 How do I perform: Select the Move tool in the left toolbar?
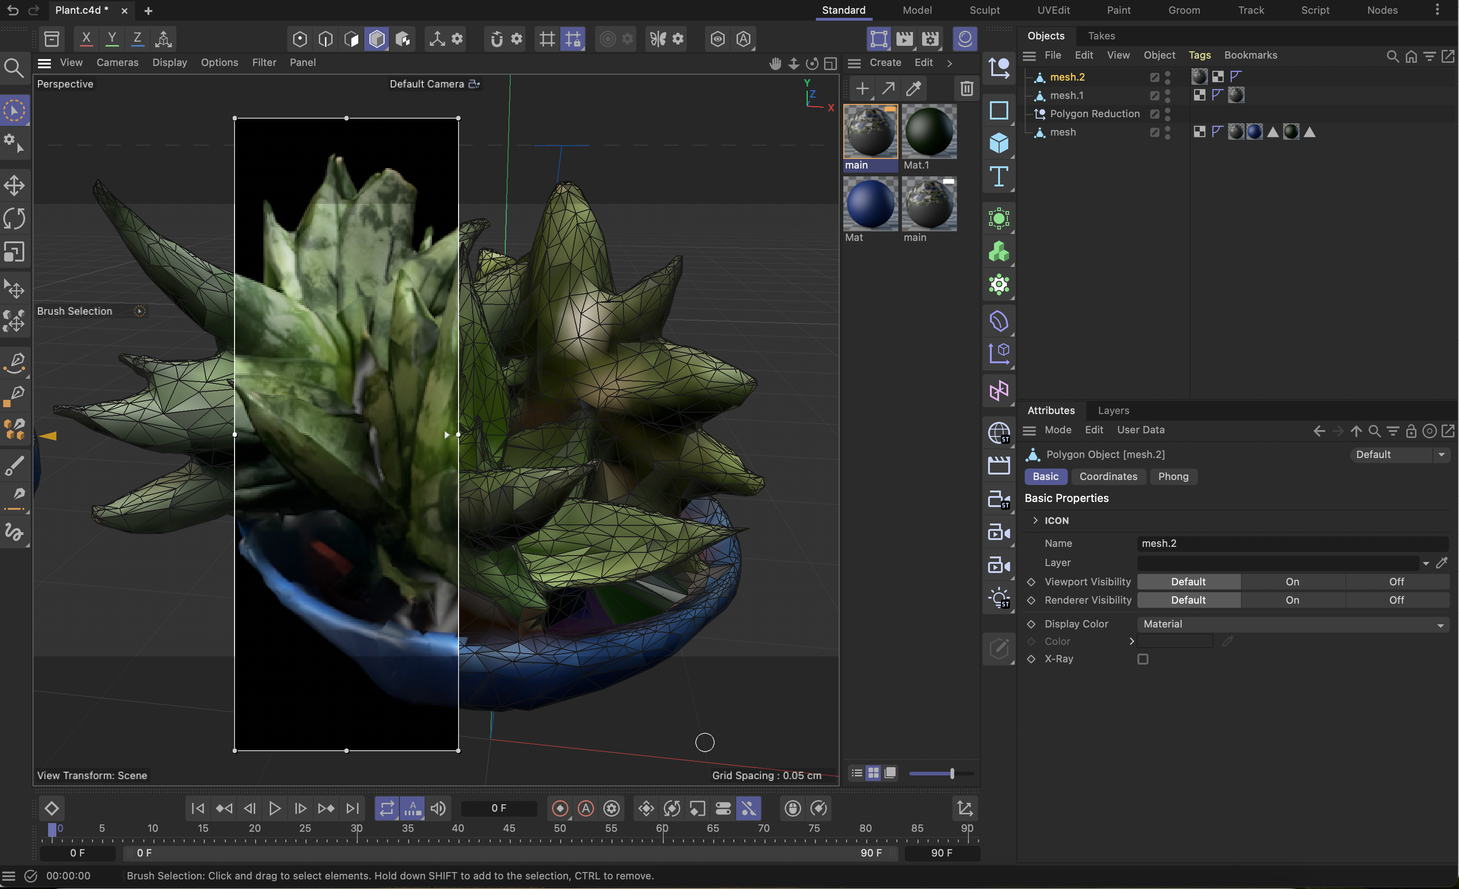coord(14,185)
